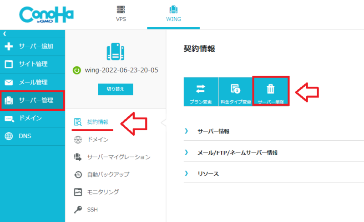Expand the リソース section
Image resolution: width=364 pixels, height=222 pixels.
click(208, 174)
